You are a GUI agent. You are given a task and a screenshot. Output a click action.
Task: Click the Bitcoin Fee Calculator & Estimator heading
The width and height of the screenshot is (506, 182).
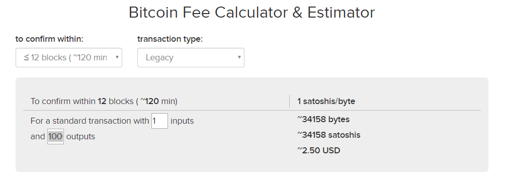coord(251,13)
